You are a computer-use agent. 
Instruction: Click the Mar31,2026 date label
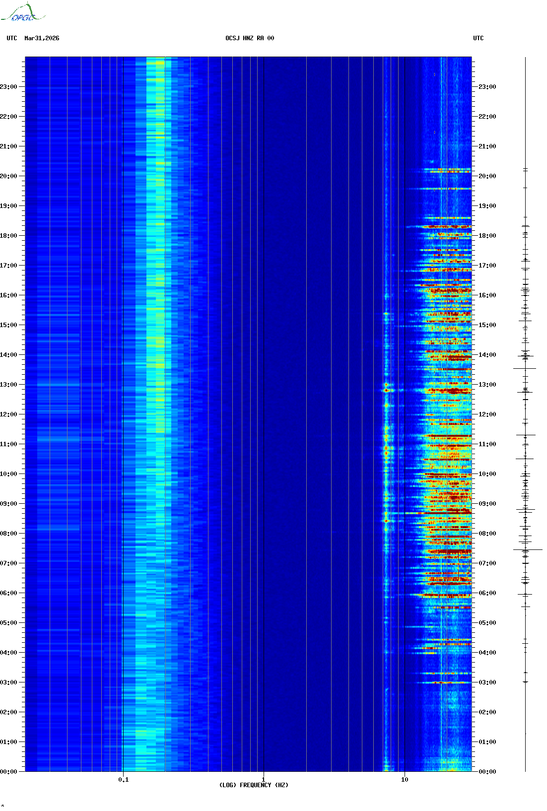[x=42, y=38]
